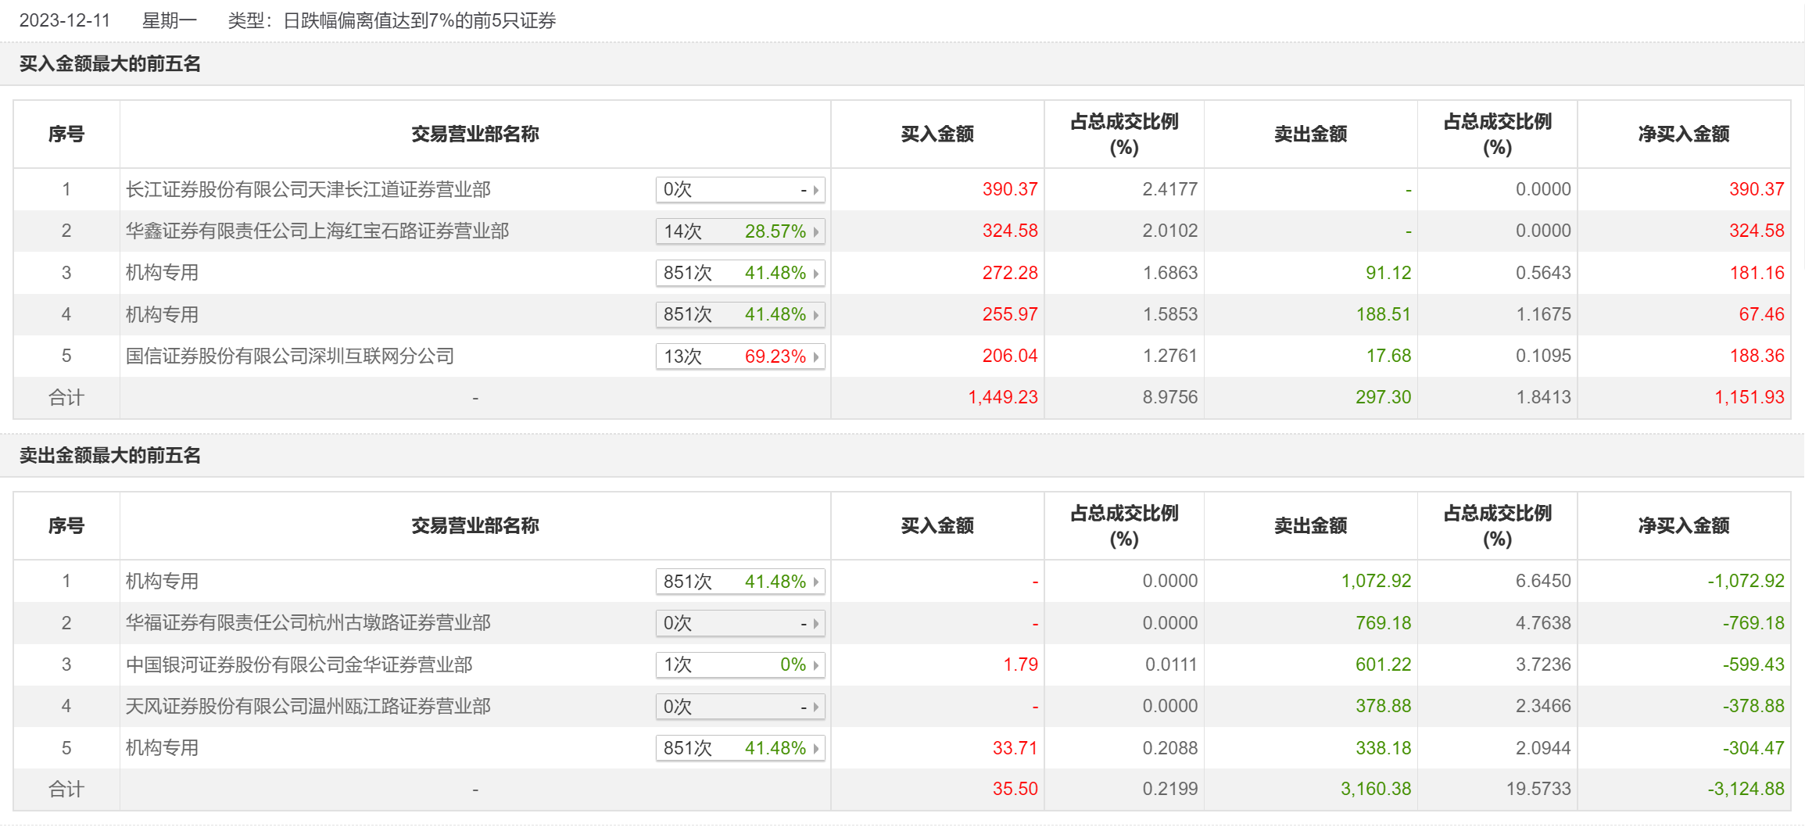Expand the 14次 28.57% stats box
Viewport: 1805px width, 831px height.
coord(740,231)
